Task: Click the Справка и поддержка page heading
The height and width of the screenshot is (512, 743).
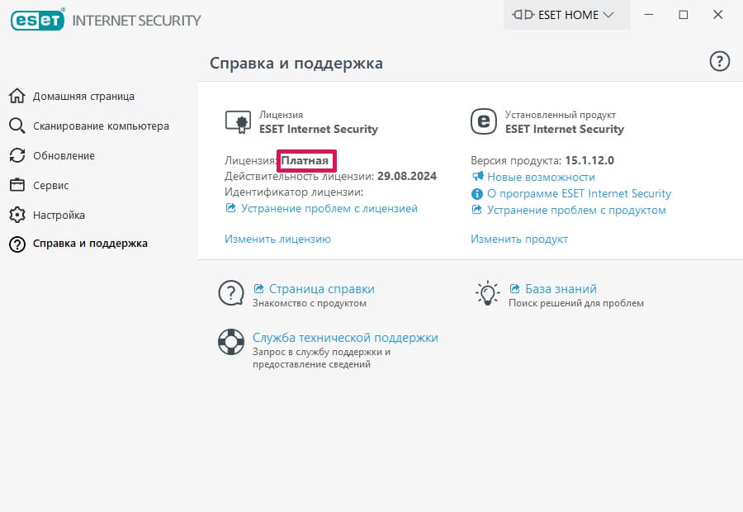Action: click(x=296, y=63)
